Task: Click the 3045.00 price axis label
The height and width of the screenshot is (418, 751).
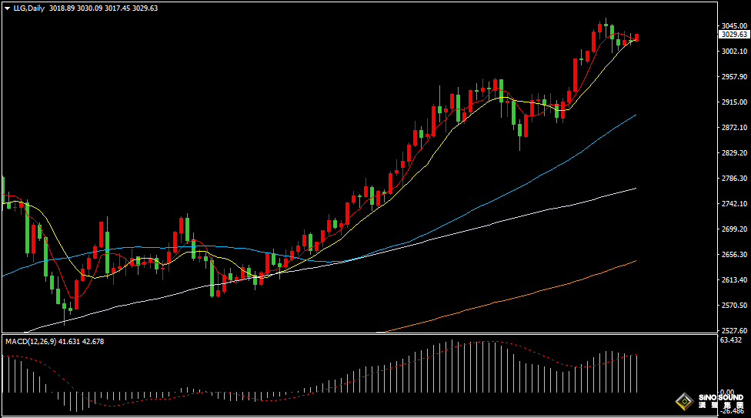Action: [x=734, y=26]
